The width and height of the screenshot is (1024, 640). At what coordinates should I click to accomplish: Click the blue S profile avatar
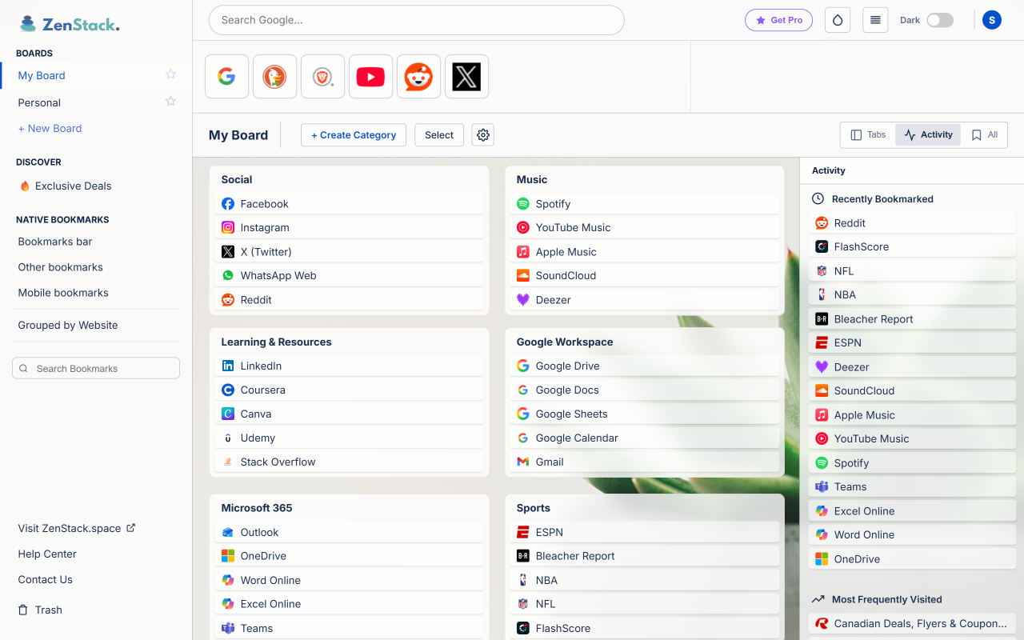(x=991, y=19)
